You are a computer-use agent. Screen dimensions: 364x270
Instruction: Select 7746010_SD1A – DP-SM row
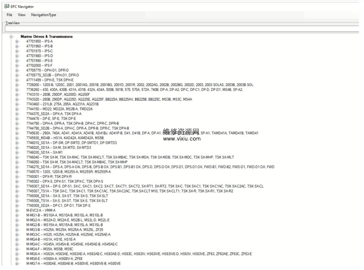pos(72,143)
